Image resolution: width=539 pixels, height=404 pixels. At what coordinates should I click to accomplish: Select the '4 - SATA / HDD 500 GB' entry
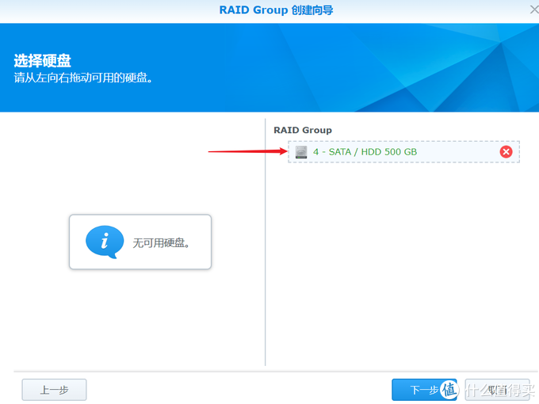coord(404,151)
